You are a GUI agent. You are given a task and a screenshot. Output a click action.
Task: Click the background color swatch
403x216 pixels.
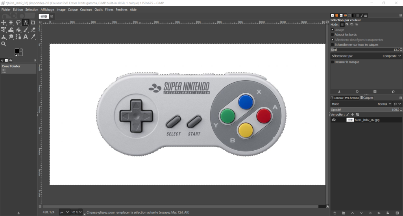coord(21,54)
